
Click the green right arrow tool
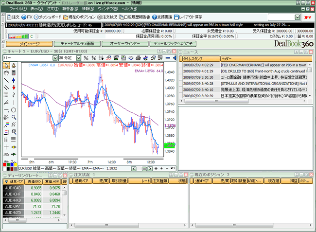[14, 154]
